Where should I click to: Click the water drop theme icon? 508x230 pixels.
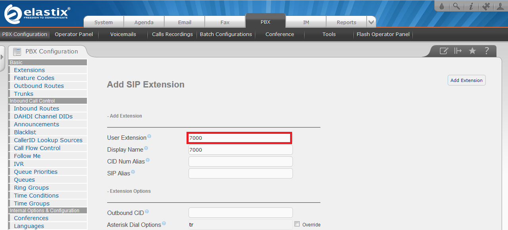coord(442,6)
